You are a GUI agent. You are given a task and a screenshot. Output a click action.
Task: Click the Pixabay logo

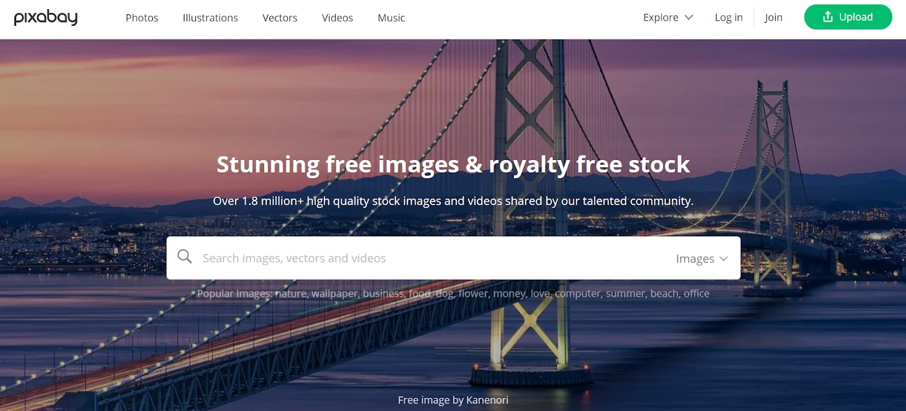coord(46,18)
